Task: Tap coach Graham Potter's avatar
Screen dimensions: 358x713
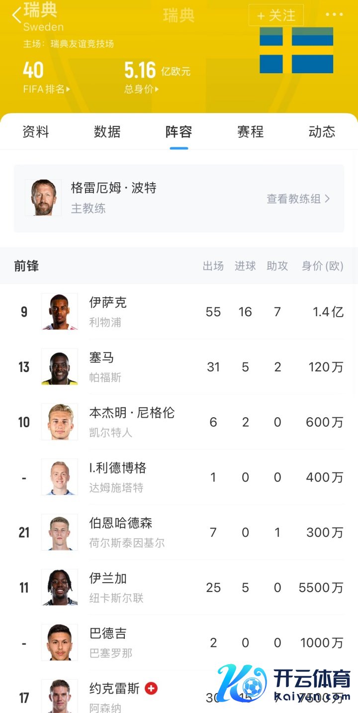Action: [43, 198]
